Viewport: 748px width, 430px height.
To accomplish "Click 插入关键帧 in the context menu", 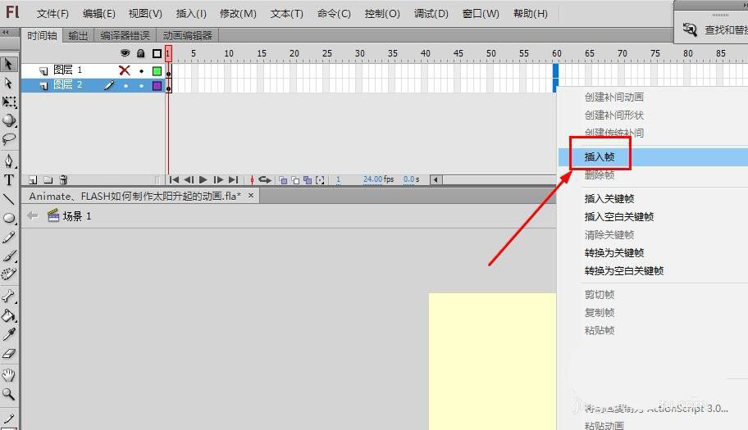I will coord(609,198).
